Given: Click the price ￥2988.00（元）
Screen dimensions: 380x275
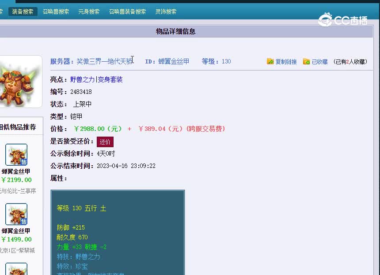Looking at the screenshot, I should coord(98,129).
